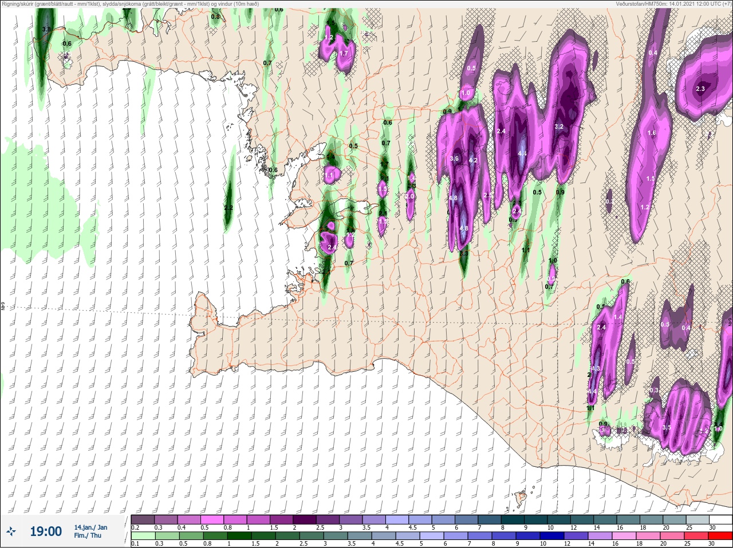Click the 3.8 precipitation value on the map
733x548 pixels.
click(46, 29)
